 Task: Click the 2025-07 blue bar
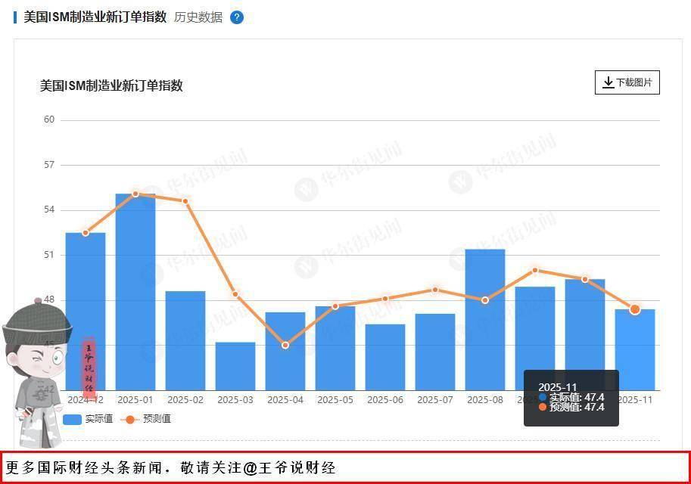435,352
